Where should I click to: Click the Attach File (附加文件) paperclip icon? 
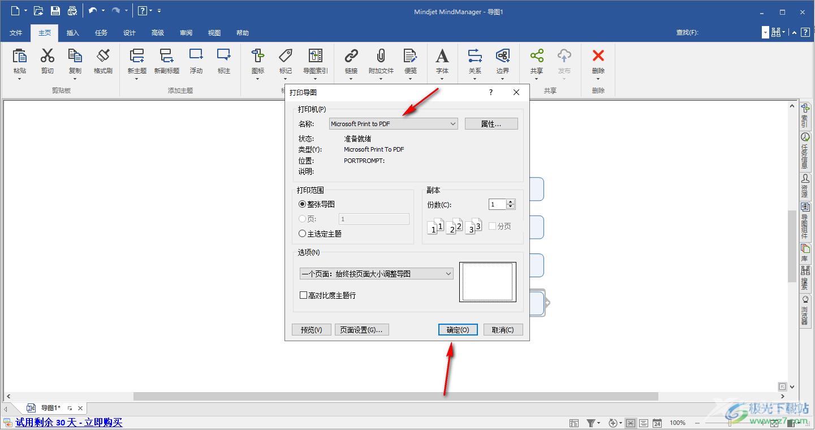(381, 55)
